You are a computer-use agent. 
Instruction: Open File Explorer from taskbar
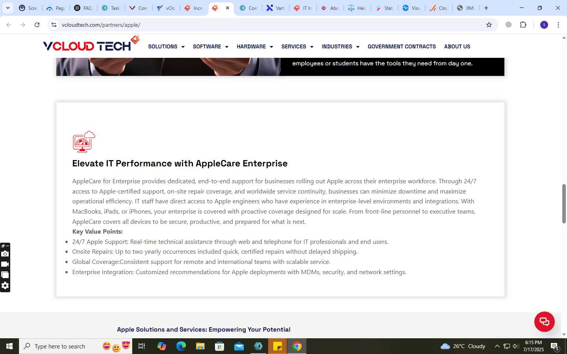coord(200,346)
